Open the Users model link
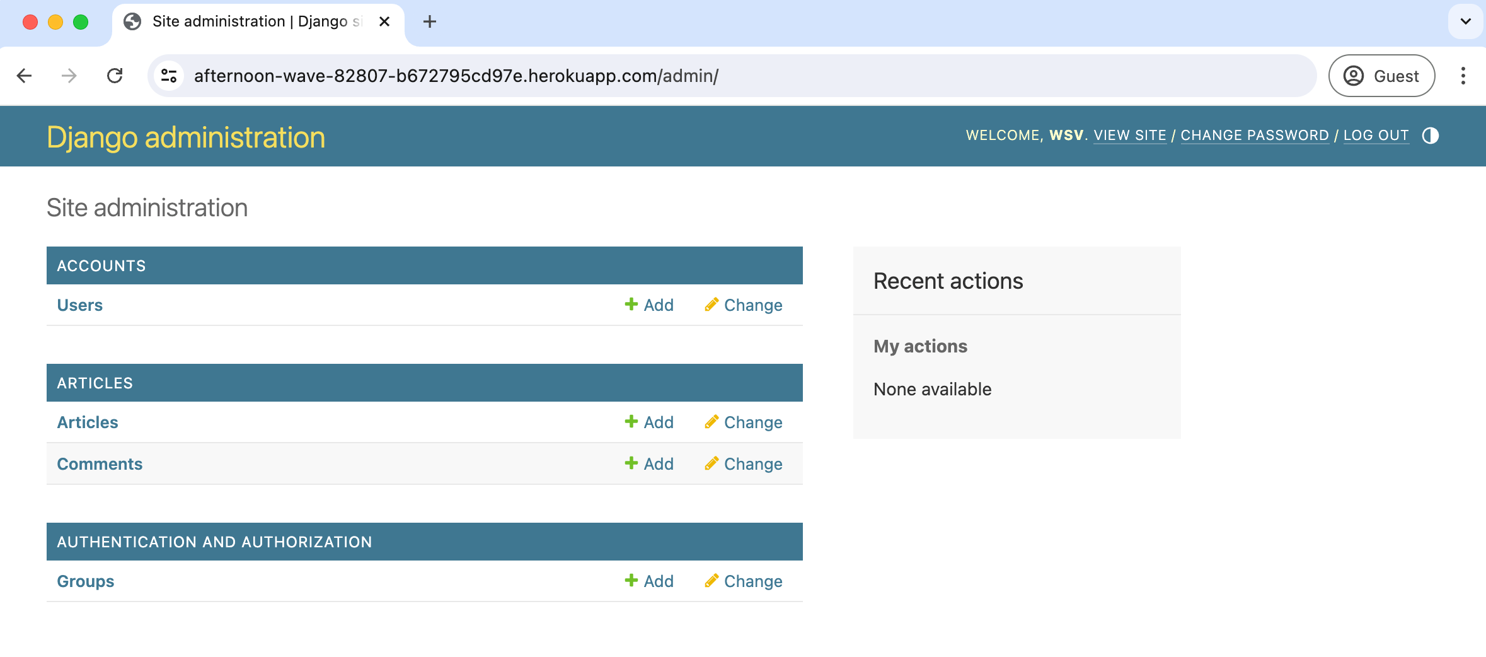This screenshot has width=1486, height=657. (x=80, y=305)
